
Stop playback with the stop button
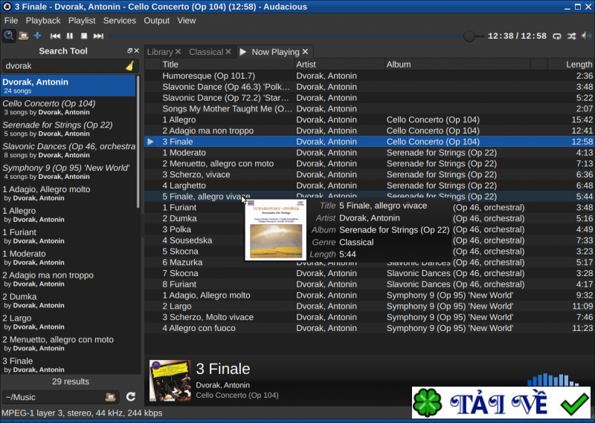[84, 36]
